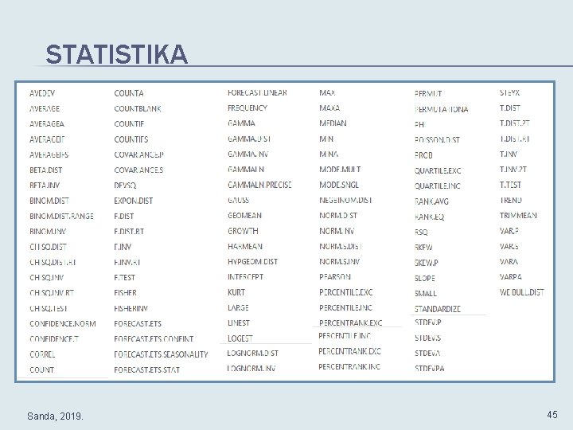This screenshot has width=573, height=430.
Task: Select the LINEST function
Action: pyautogui.click(x=239, y=322)
